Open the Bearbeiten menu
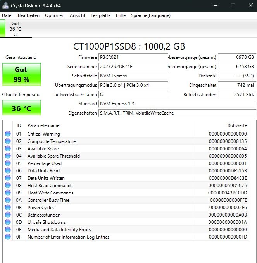The height and width of the screenshot is (263, 257). (29, 15)
